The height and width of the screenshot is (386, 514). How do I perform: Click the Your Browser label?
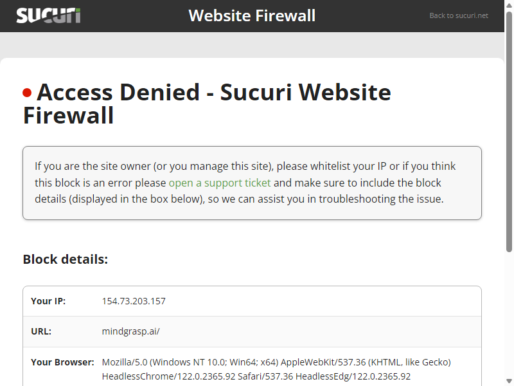pos(62,362)
